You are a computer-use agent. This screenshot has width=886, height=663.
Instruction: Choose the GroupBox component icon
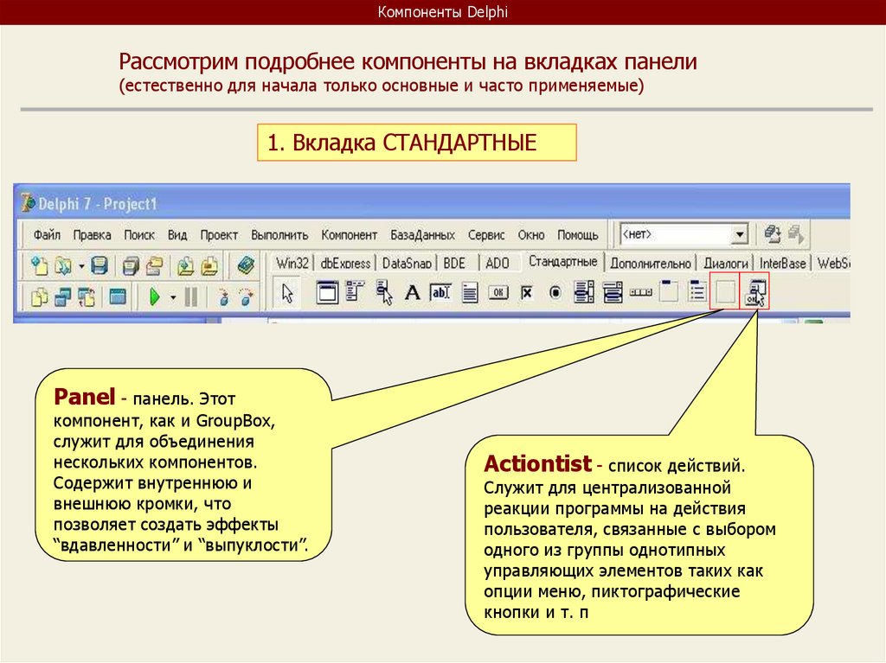tap(669, 291)
